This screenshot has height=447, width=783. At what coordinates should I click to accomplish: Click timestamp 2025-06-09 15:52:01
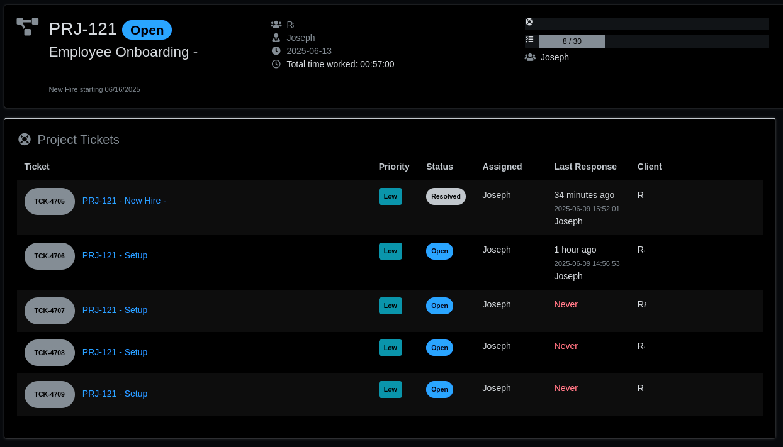point(587,209)
